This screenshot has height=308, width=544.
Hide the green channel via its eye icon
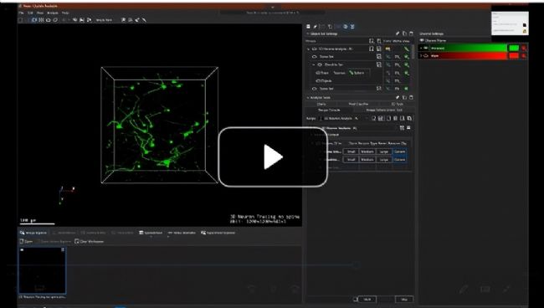click(426, 48)
